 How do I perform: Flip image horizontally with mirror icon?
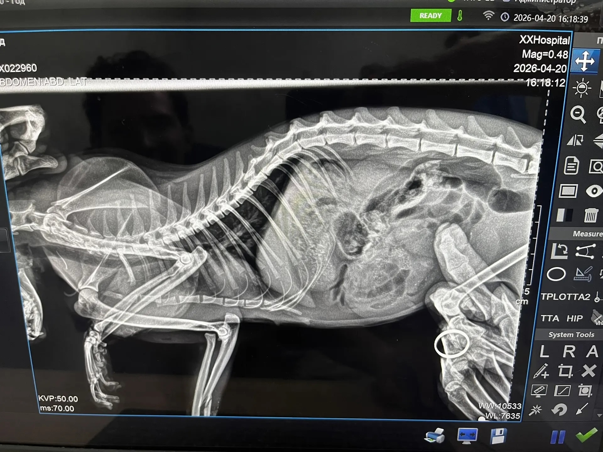pyautogui.click(x=575, y=140)
